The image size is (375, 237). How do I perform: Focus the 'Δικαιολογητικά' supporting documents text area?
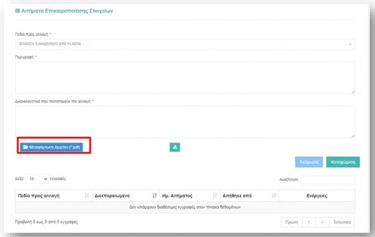click(185, 121)
